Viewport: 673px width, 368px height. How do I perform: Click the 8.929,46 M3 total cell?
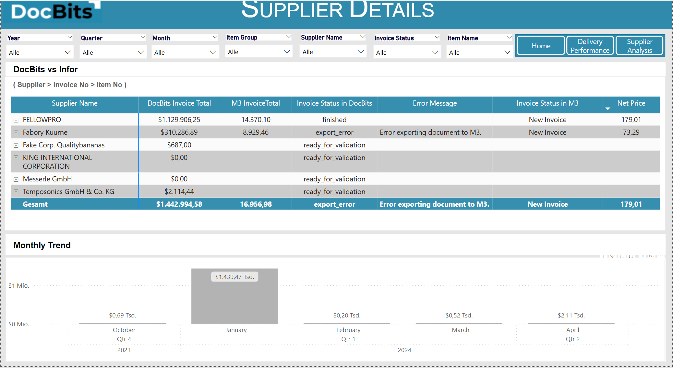pos(256,132)
